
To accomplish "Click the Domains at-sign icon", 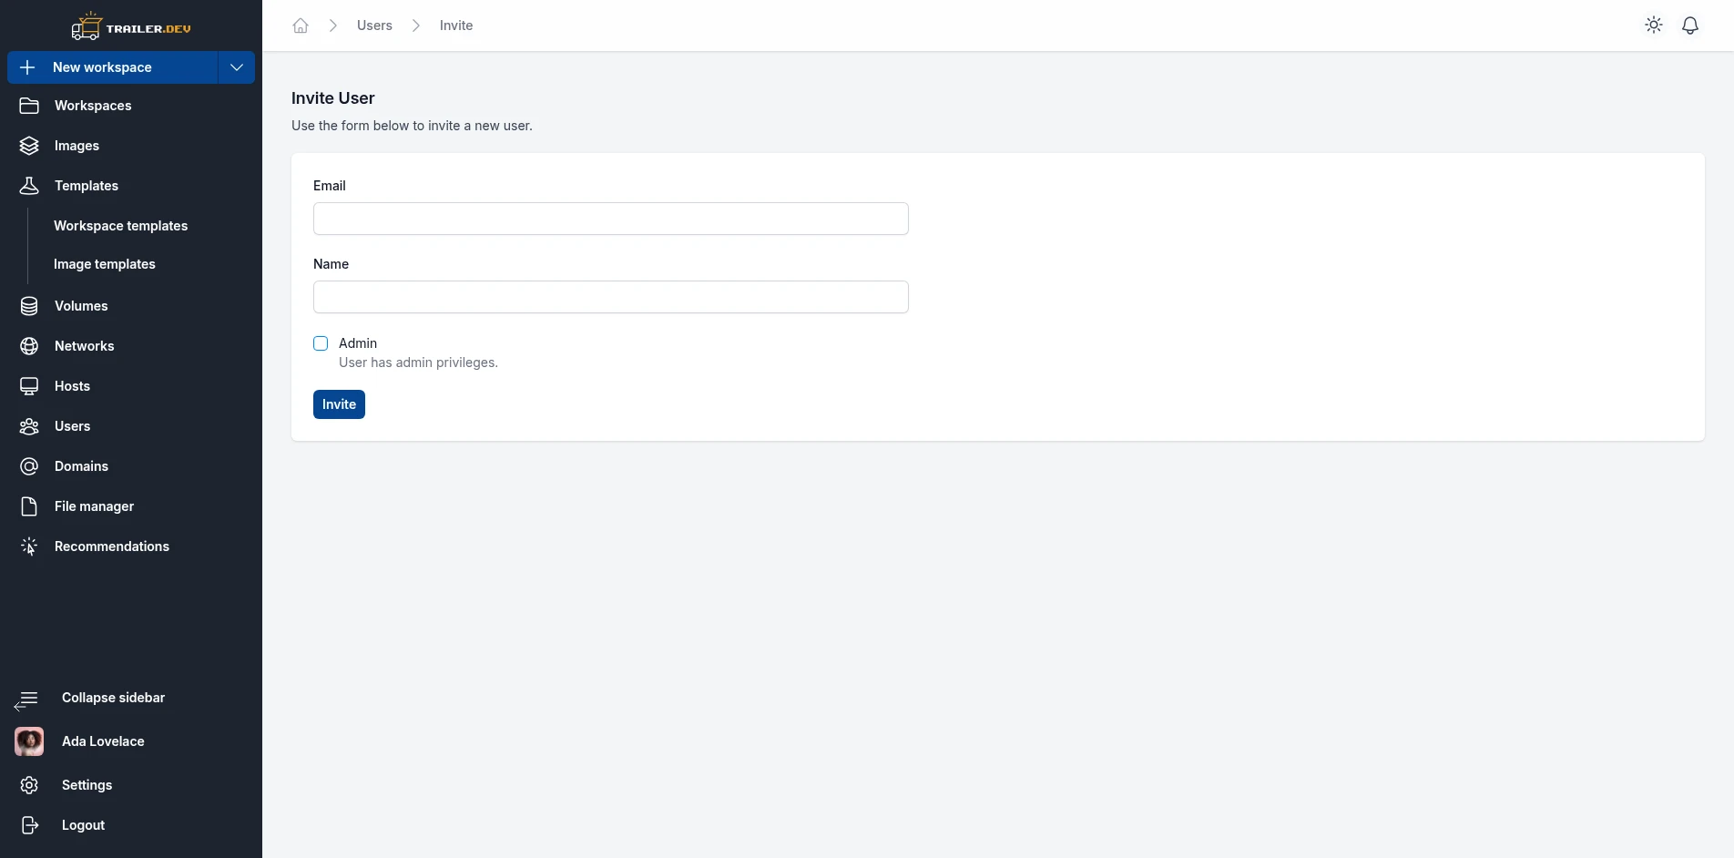I will point(29,466).
